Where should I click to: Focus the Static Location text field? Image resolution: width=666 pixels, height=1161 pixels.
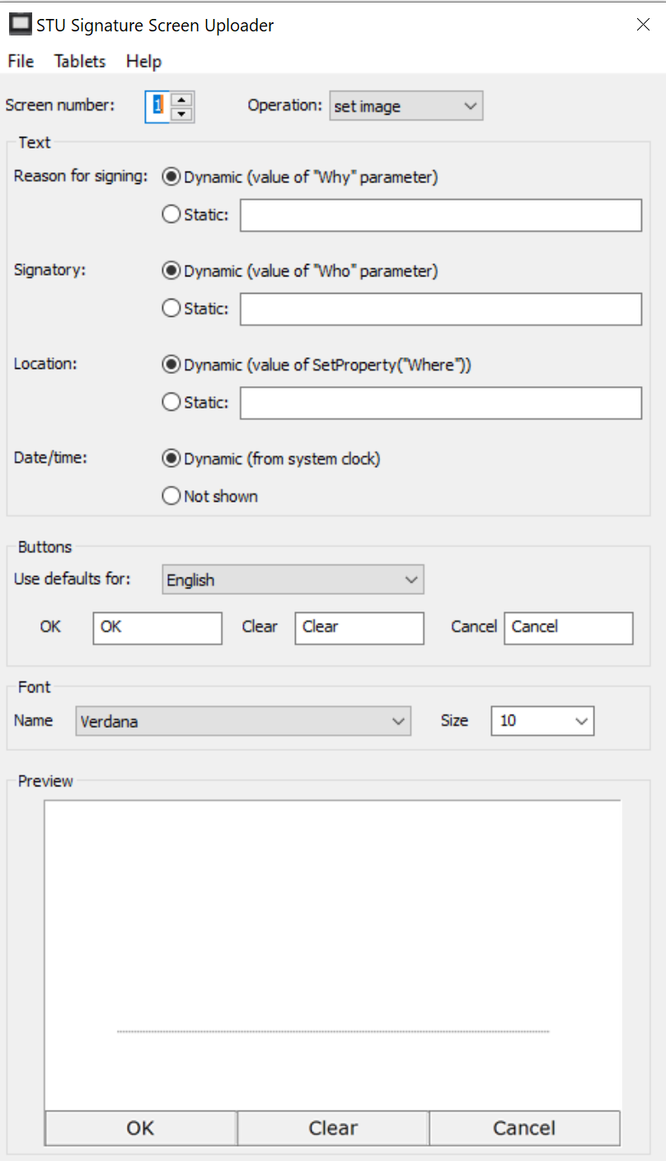pyautogui.click(x=440, y=403)
